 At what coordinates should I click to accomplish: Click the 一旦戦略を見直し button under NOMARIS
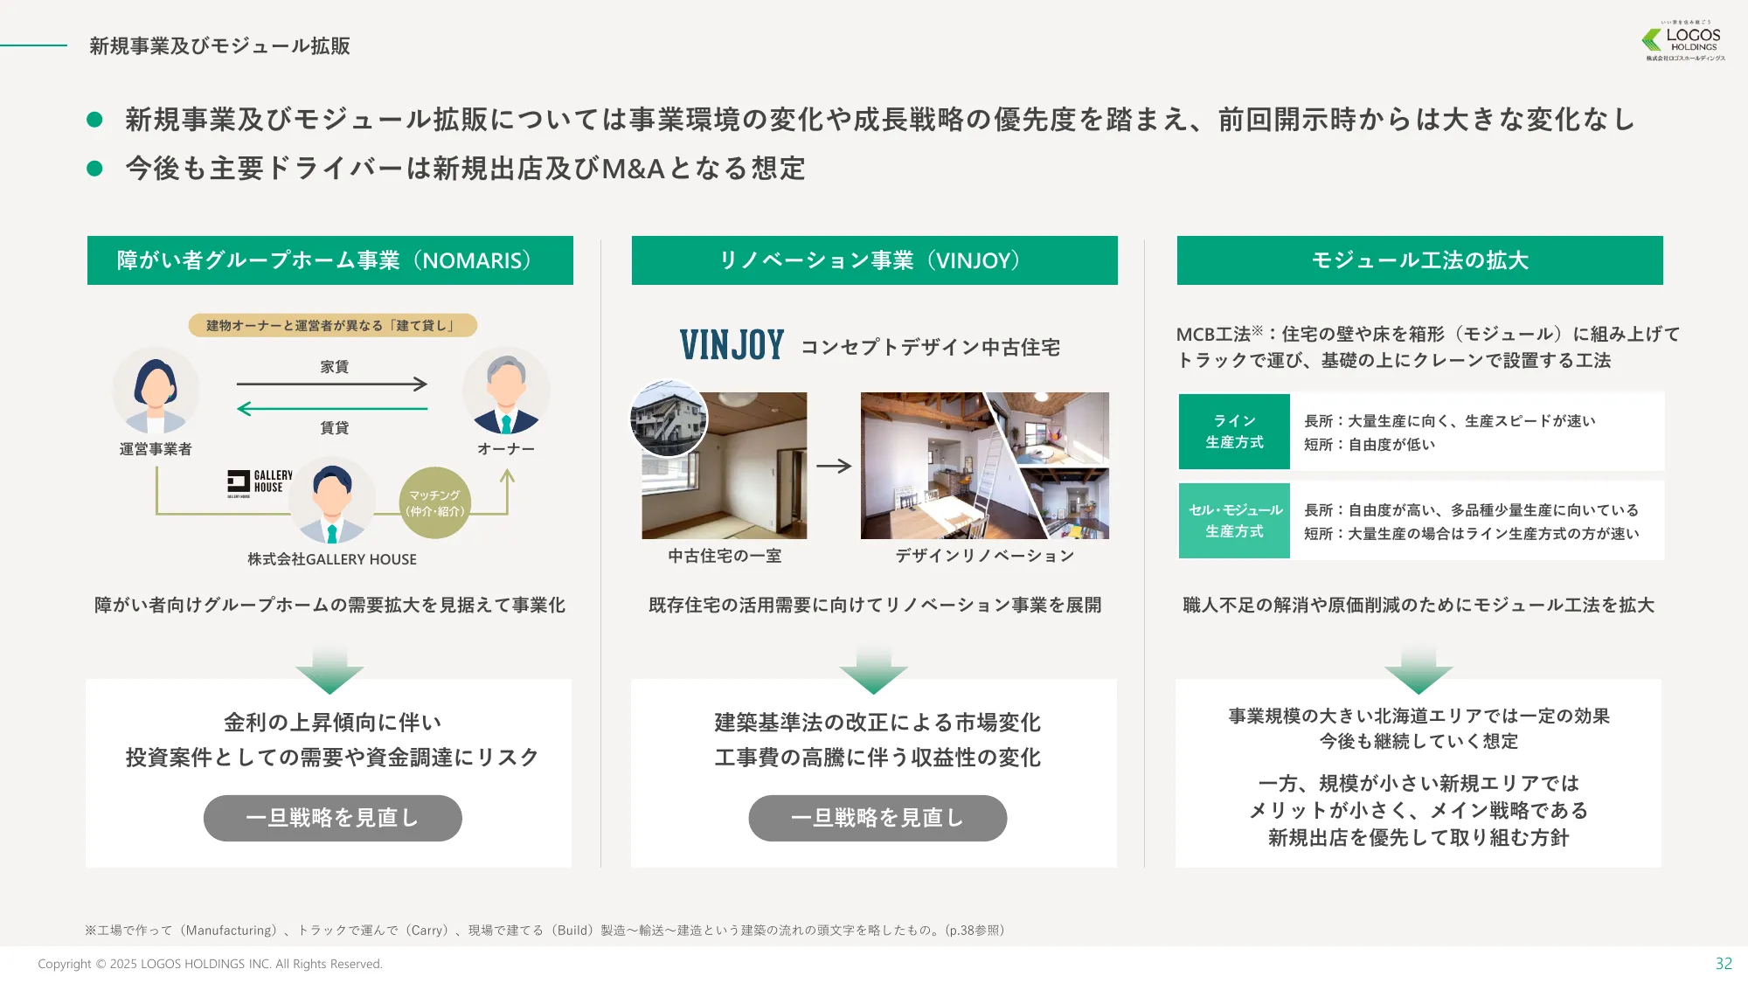point(332,818)
